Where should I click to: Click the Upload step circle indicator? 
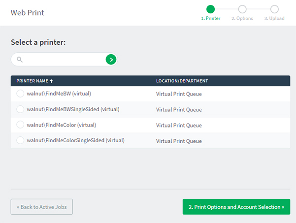coord(274,9)
